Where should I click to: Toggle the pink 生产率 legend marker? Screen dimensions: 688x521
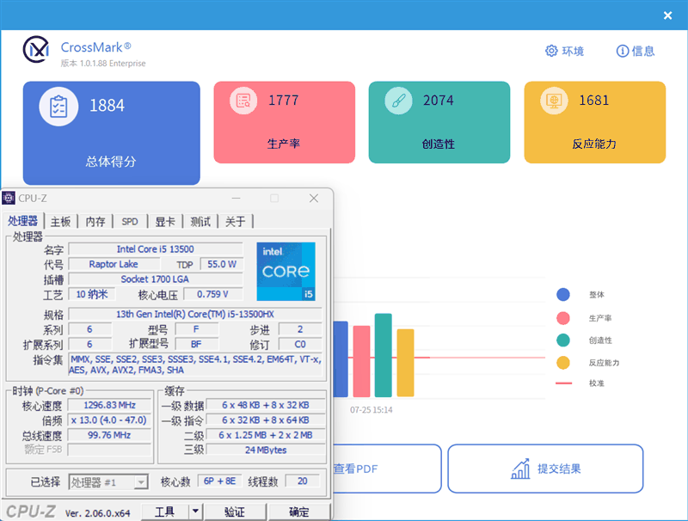[563, 317]
